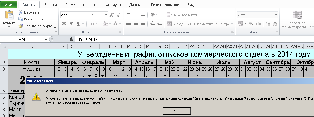Click Insert Function fx button
Image resolution: width=314 pixels, height=117 pixels.
tap(71, 40)
